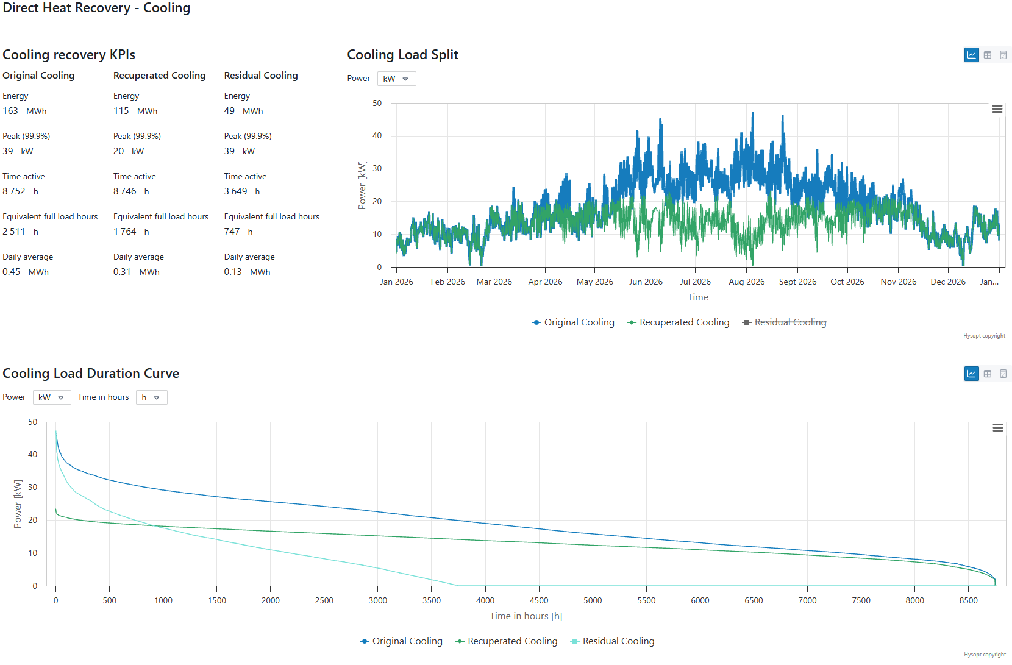Image resolution: width=1012 pixels, height=665 pixels.
Task: Switch Cooling Load Split to table view
Action: point(988,55)
